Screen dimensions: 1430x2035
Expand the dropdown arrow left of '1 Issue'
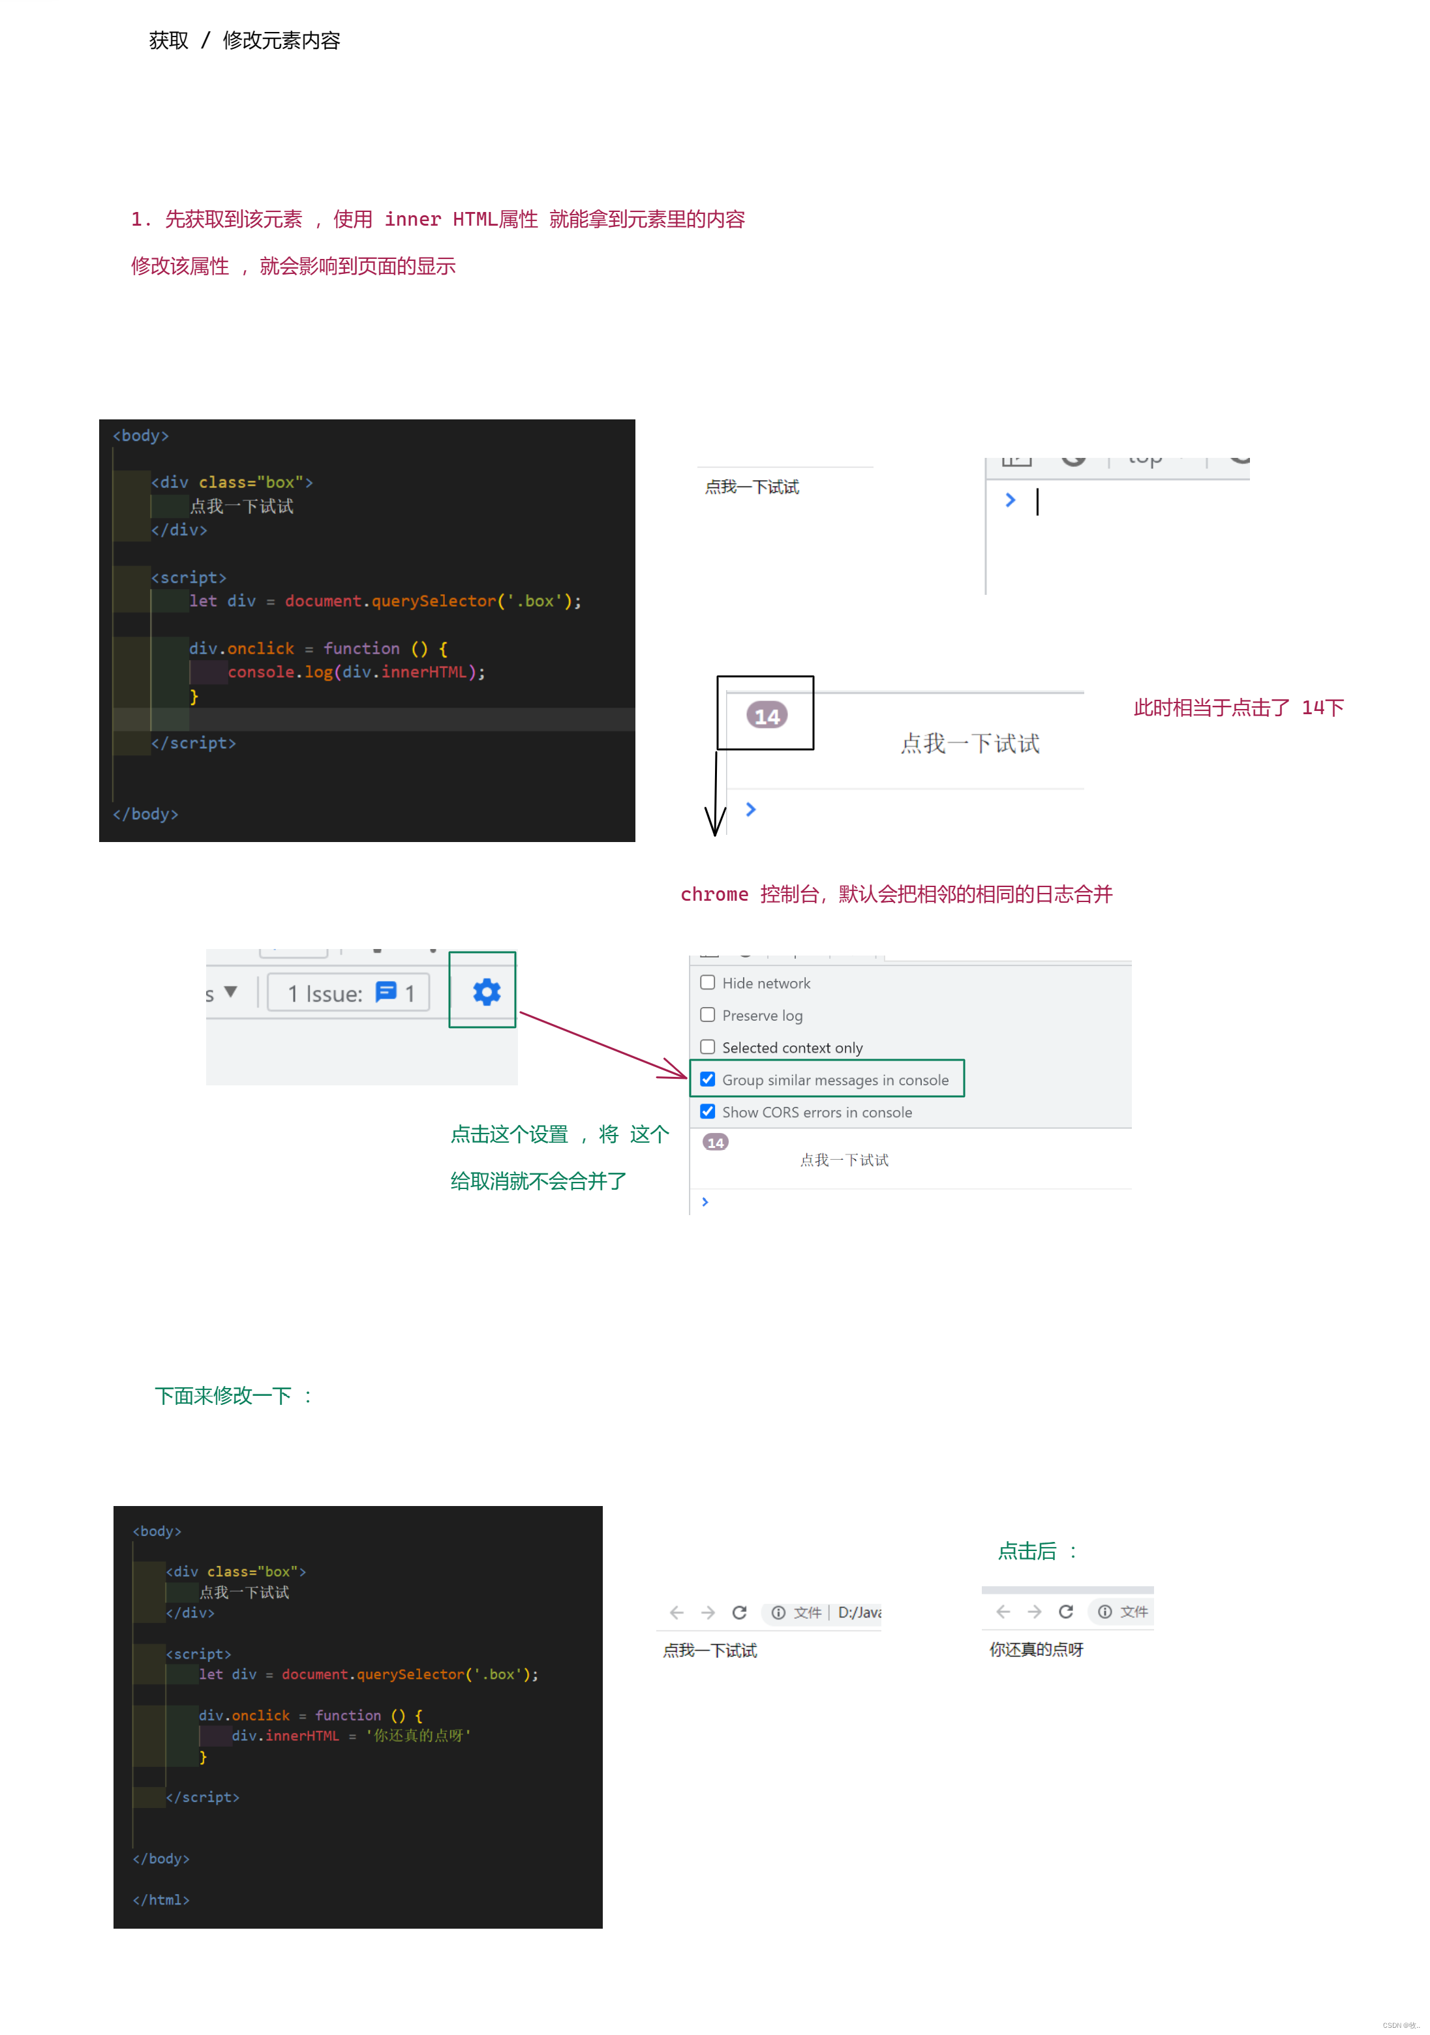(x=230, y=992)
